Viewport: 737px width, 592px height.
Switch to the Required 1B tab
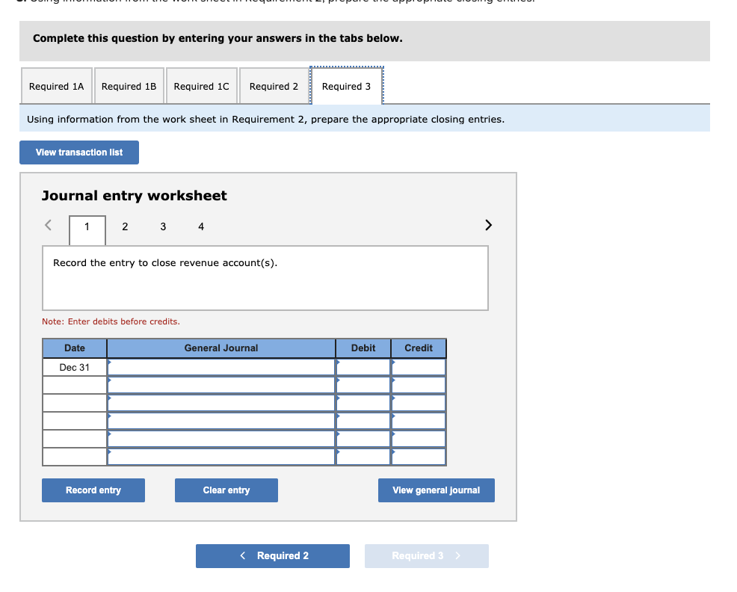[x=129, y=85]
